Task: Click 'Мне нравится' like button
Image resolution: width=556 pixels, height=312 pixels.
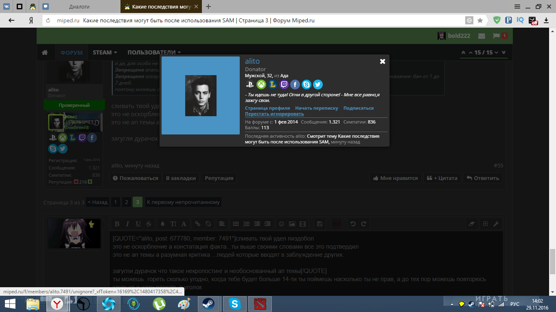Action: pyautogui.click(x=395, y=178)
